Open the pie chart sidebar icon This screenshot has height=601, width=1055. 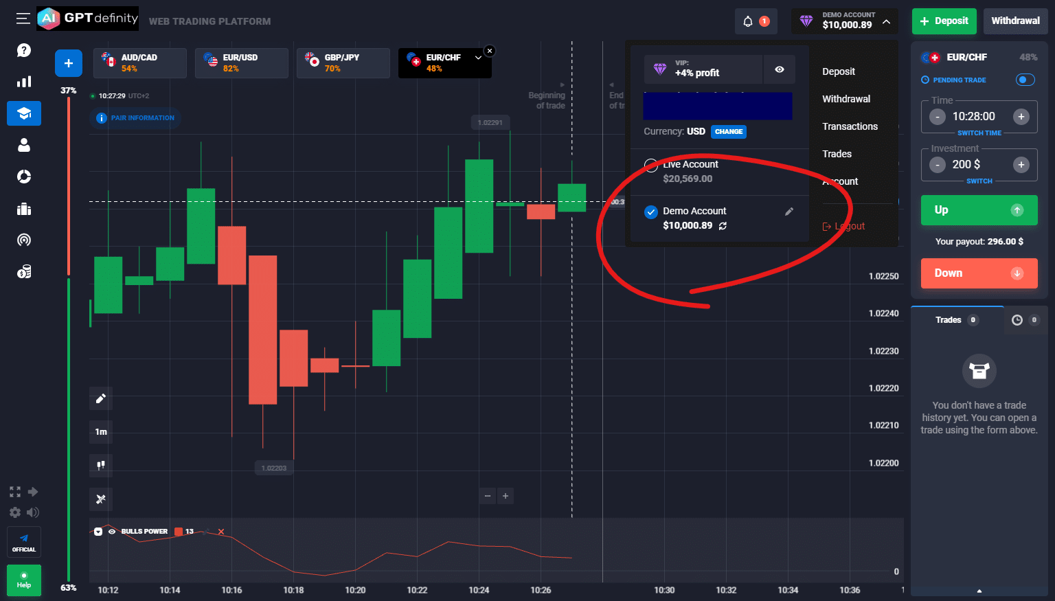point(24,177)
